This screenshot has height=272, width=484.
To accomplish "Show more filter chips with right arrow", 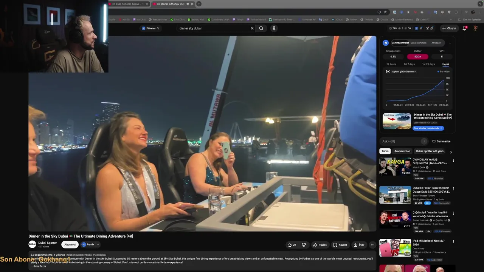I will [451, 152].
